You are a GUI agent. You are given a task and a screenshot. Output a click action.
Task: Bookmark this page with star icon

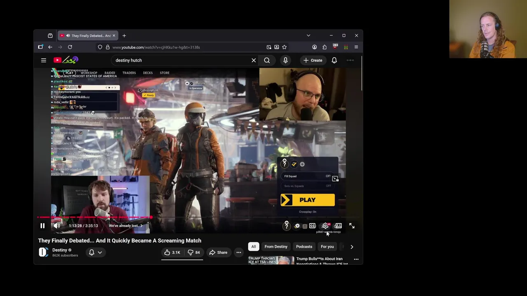coord(284,47)
